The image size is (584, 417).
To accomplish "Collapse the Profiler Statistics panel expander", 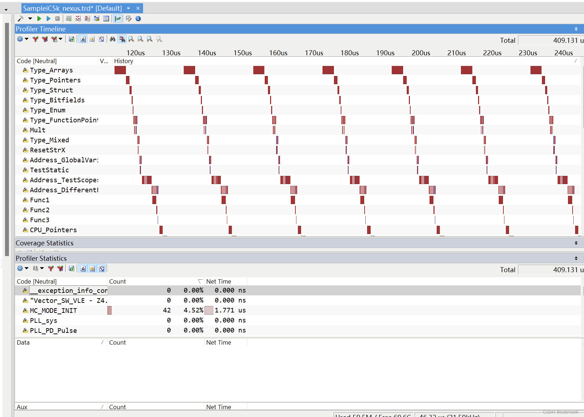I will (x=576, y=258).
